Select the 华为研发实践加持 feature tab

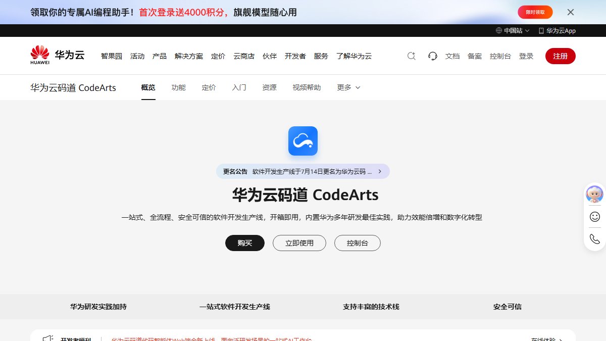98,307
